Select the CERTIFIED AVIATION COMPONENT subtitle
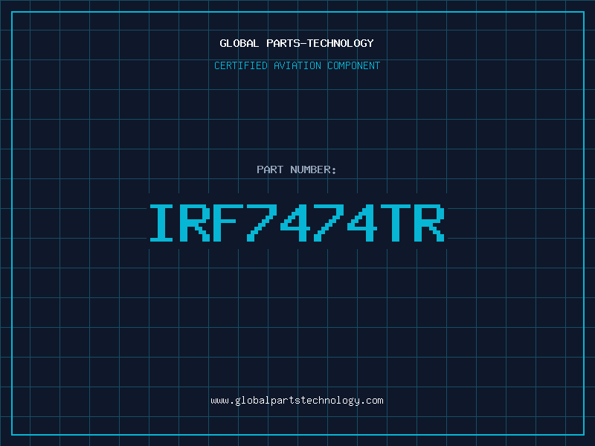 pos(297,65)
